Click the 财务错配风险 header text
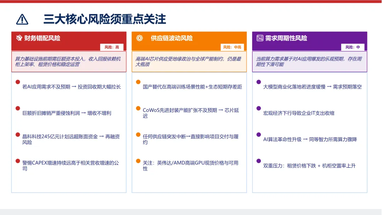 [42, 38]
